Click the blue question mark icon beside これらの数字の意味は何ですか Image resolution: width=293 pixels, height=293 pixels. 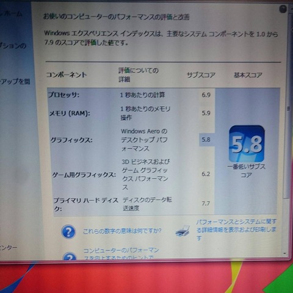coord(68,231)
